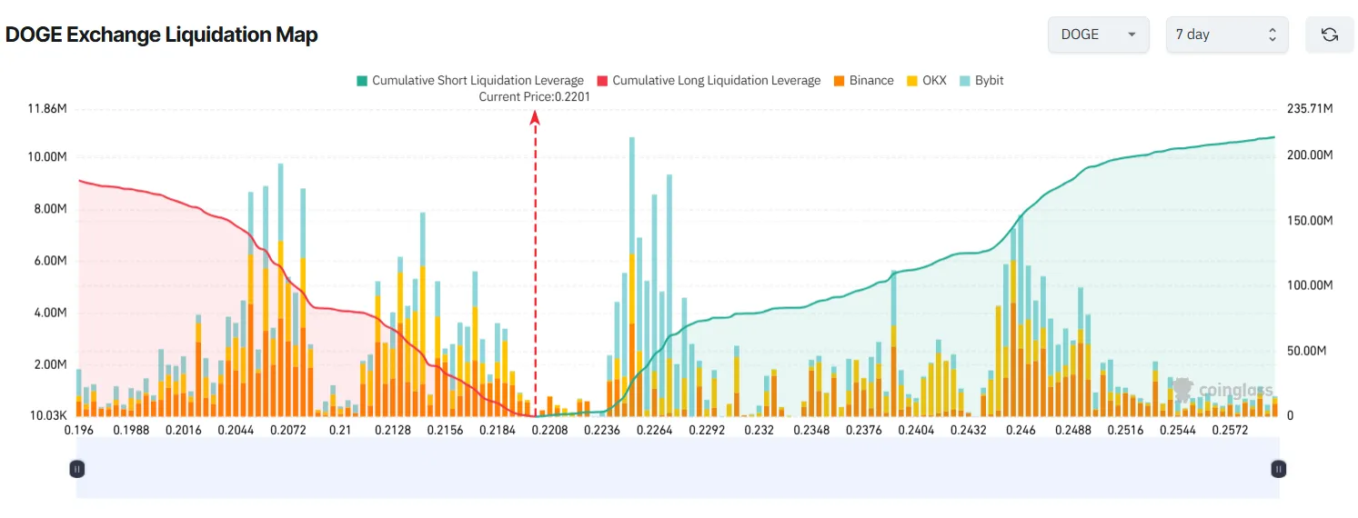
Task: Click the 7 day stepper arrows
Action: (x=1272, y=35)
